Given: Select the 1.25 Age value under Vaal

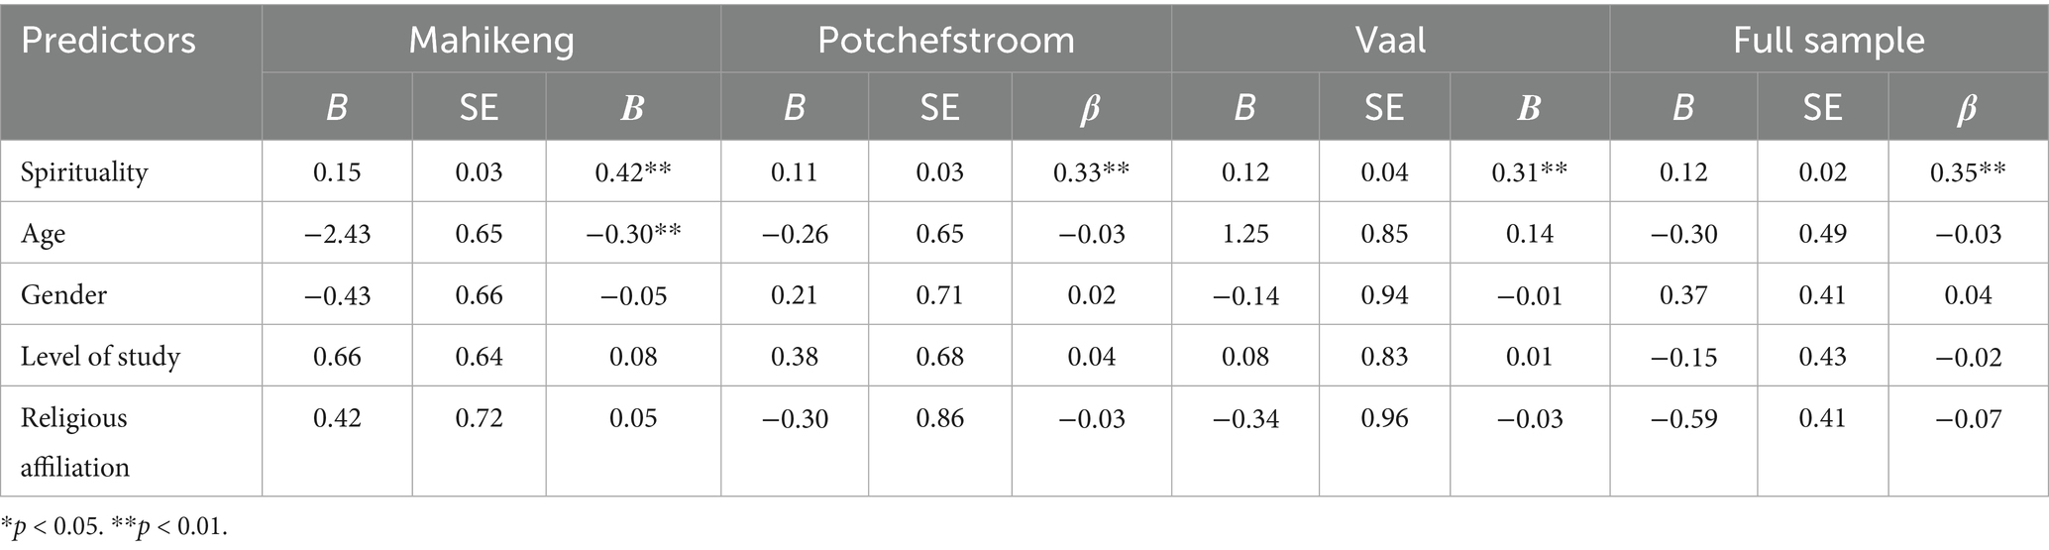Looking at the screenshot, I should coord(1244,234).
